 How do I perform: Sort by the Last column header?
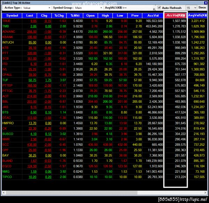[x=30, y=16]
